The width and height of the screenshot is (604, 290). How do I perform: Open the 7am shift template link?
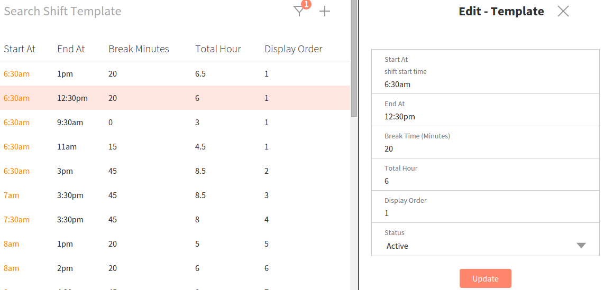pyautogui.click(x=12, y=195)
